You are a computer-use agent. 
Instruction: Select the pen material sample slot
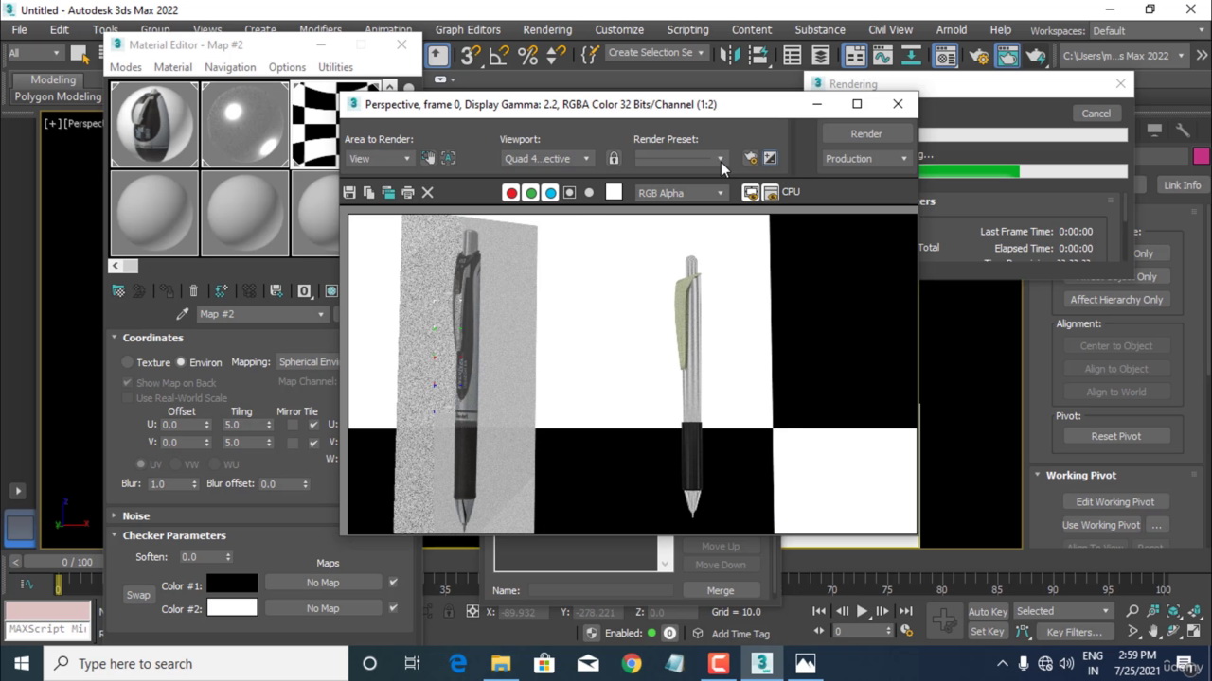pos(154,124)
